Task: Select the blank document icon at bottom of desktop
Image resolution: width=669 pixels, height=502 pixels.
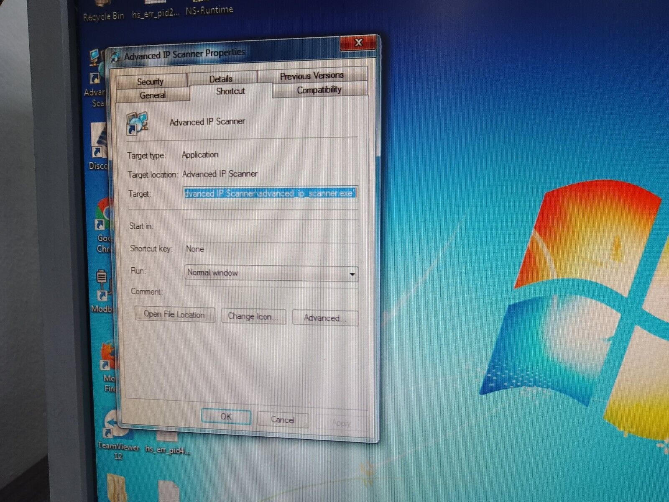Action: [x=169, y=492]
